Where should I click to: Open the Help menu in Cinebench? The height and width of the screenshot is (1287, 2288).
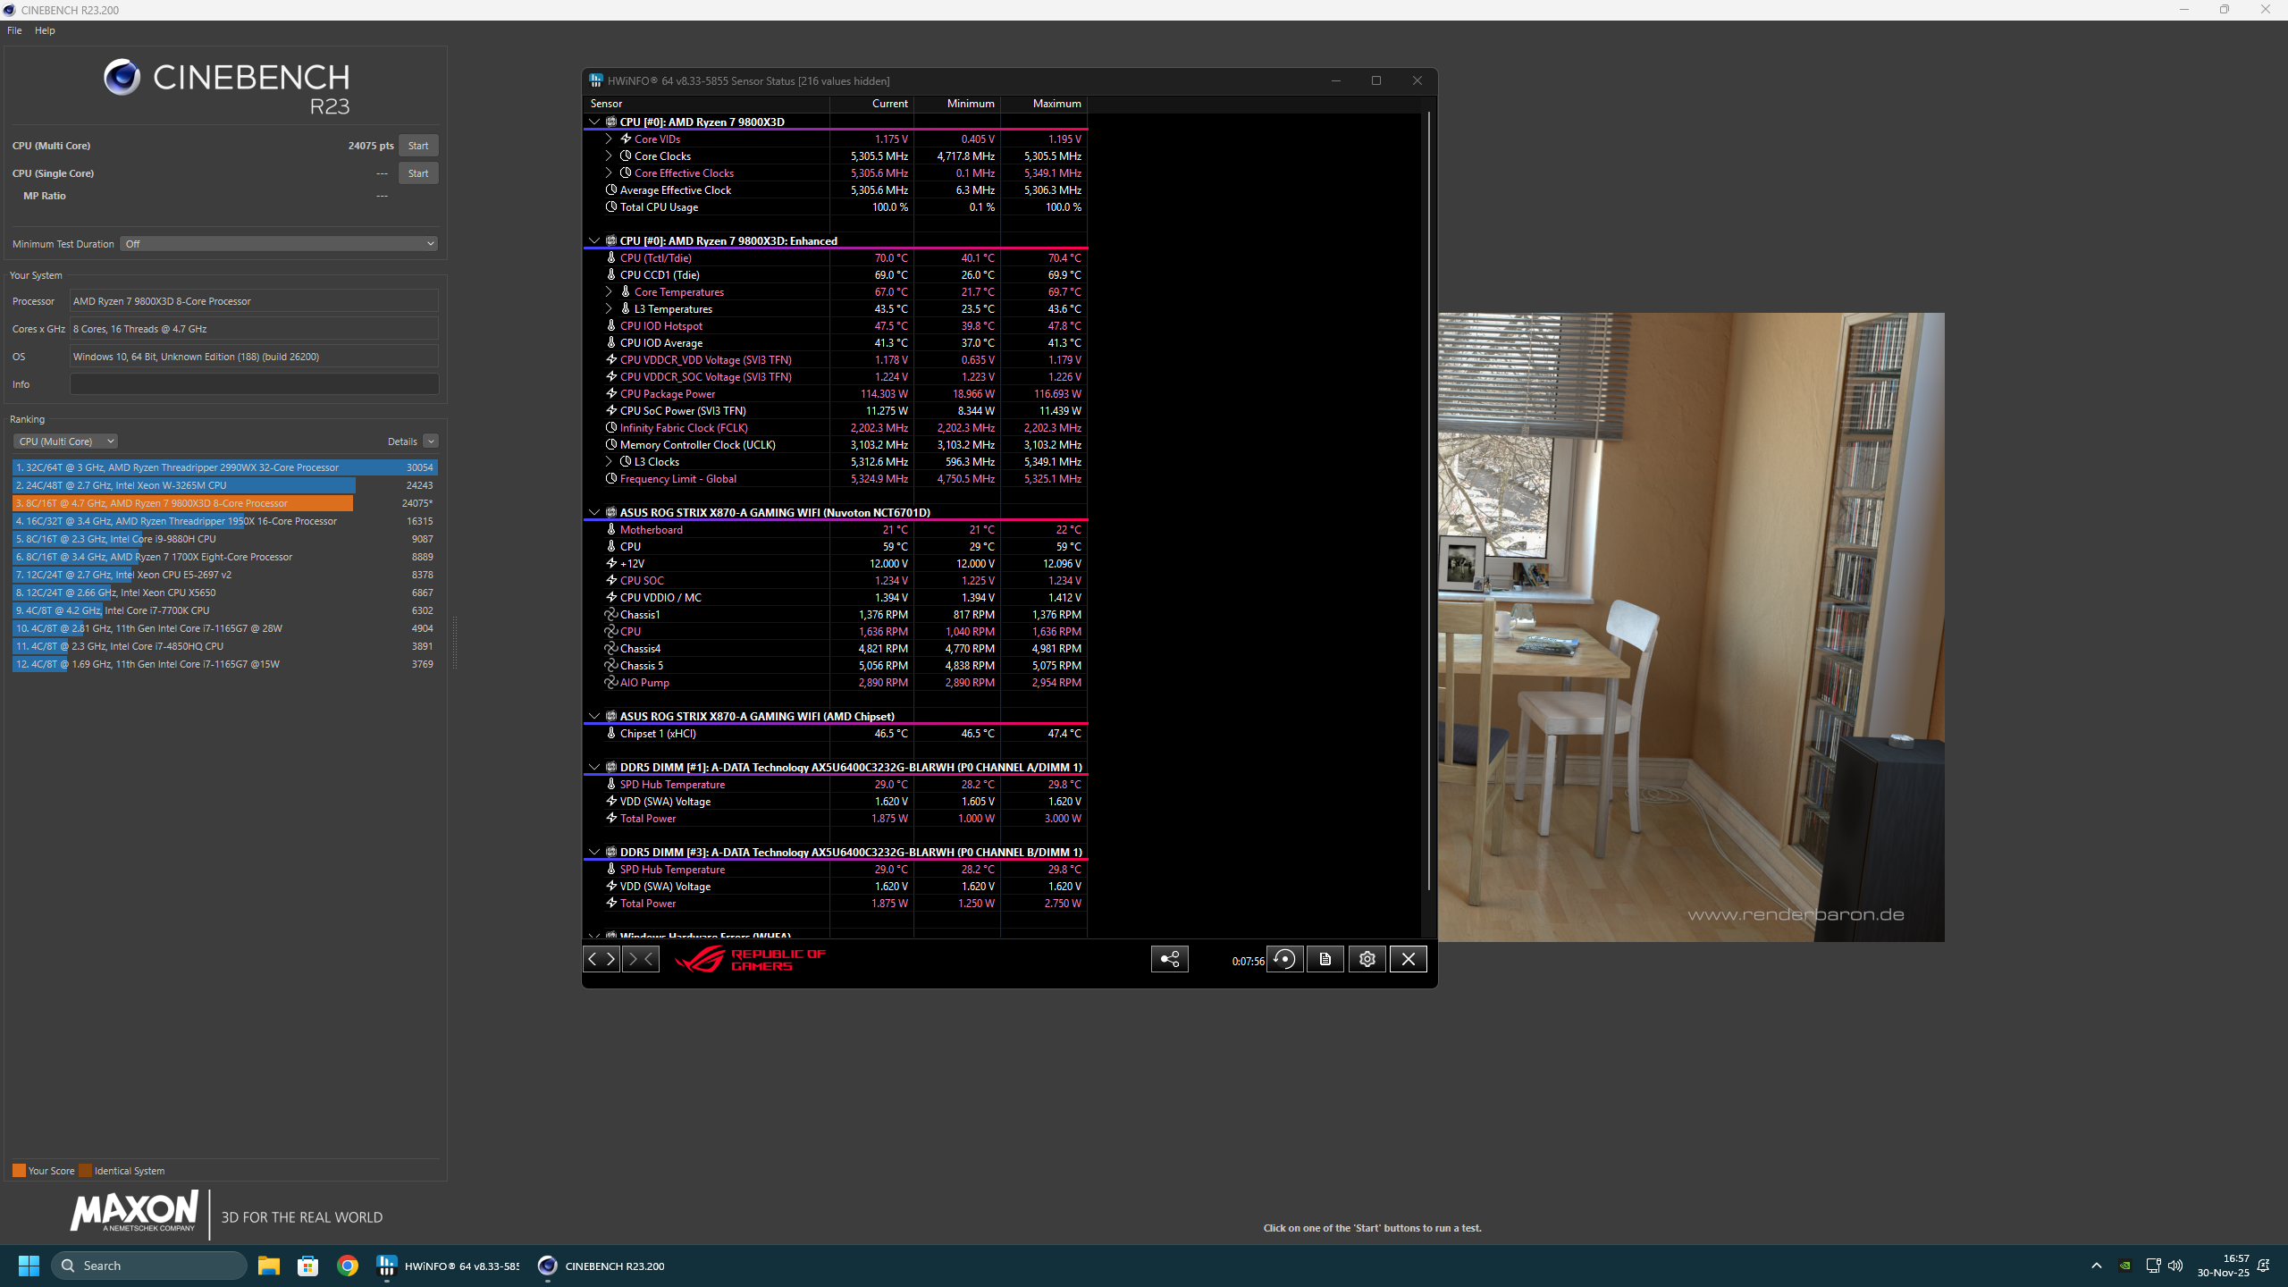point(45,30)
